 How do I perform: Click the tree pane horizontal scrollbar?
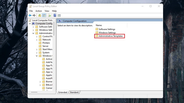34,92
